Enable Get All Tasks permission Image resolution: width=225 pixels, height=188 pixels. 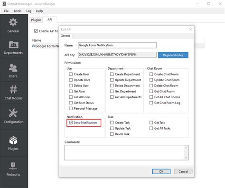click(151, 128)
